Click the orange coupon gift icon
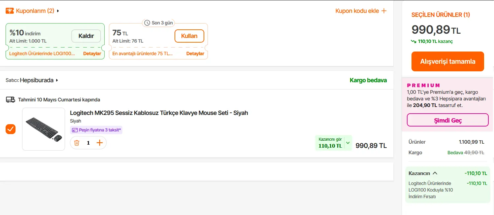This screenshot has width=494, height=215. click(10, 11)
